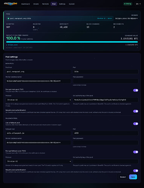This screenshot has height=188, width=144.
Task: Toggle Encrypt fallback pool (TLS) switch
Action: point(136,152)
